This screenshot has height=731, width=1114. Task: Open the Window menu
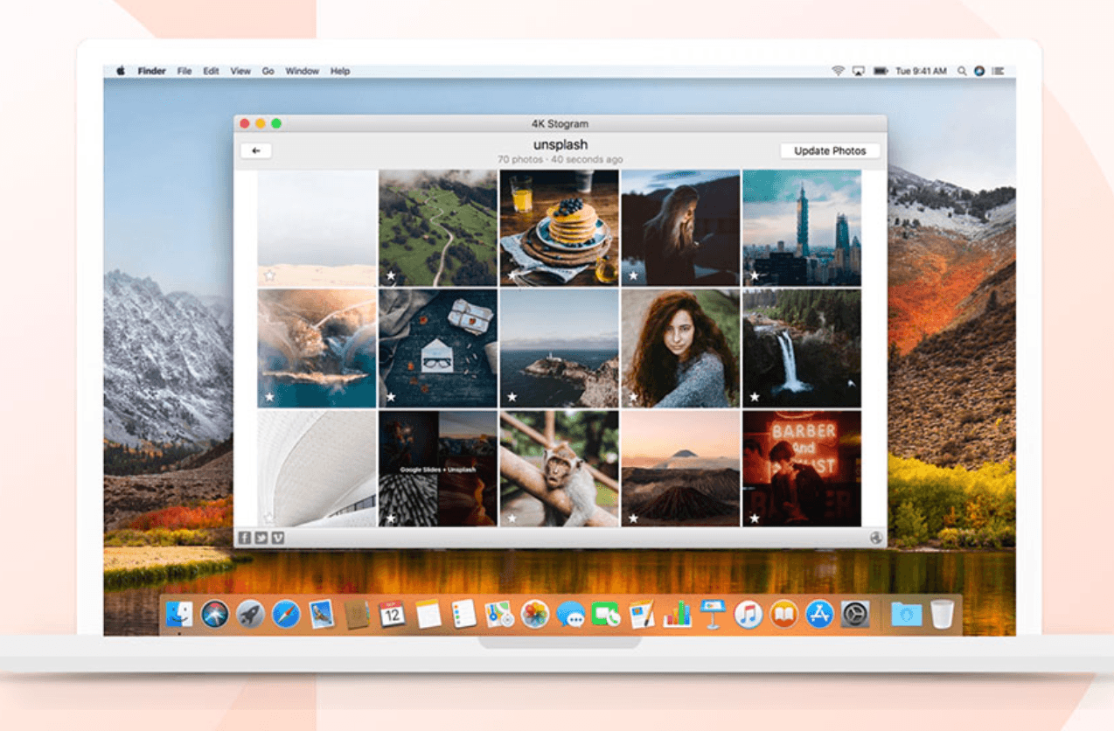[x=303, y=71]
